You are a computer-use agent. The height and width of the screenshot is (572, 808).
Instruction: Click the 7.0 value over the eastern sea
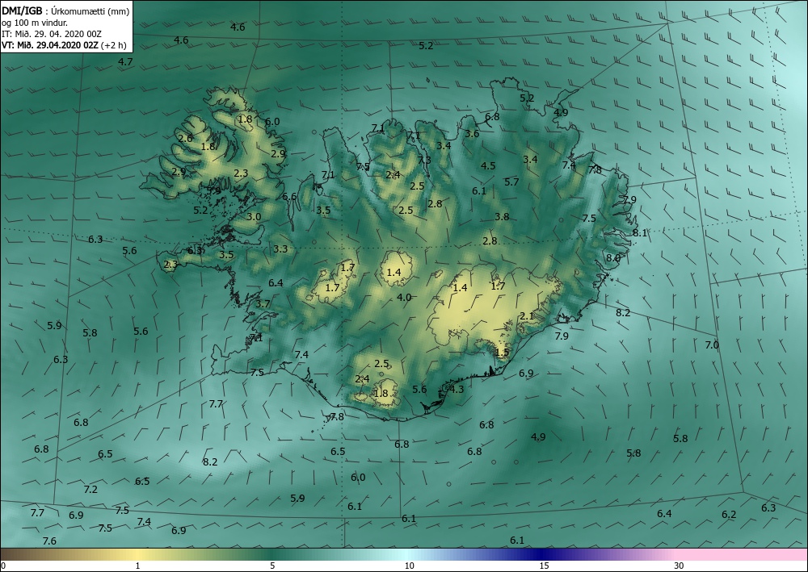click(x=712, y=345)
